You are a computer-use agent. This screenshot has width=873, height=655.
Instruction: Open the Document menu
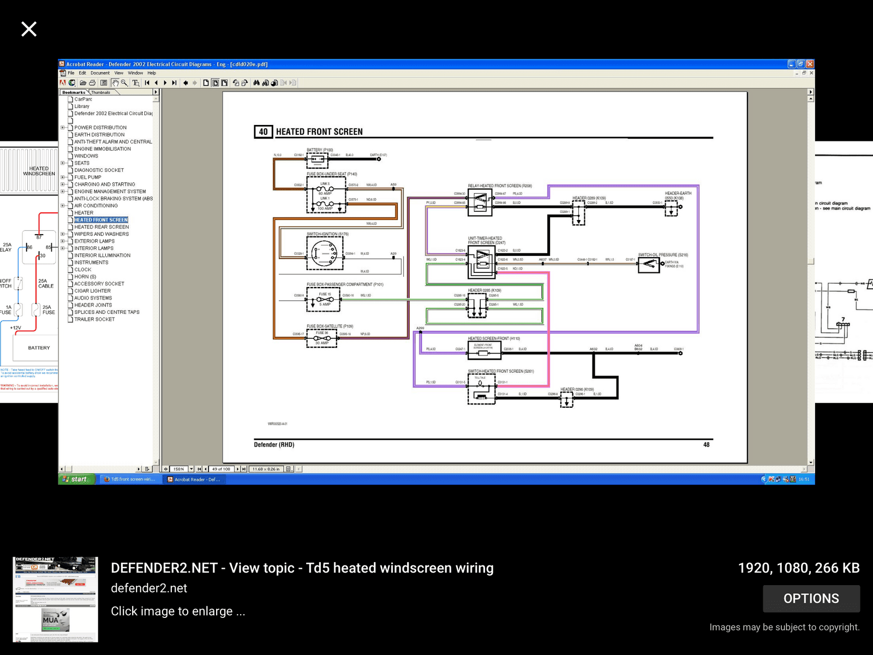[100, 73]
